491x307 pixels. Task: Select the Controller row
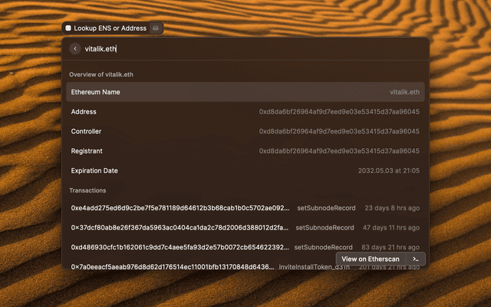click(245, 131)
